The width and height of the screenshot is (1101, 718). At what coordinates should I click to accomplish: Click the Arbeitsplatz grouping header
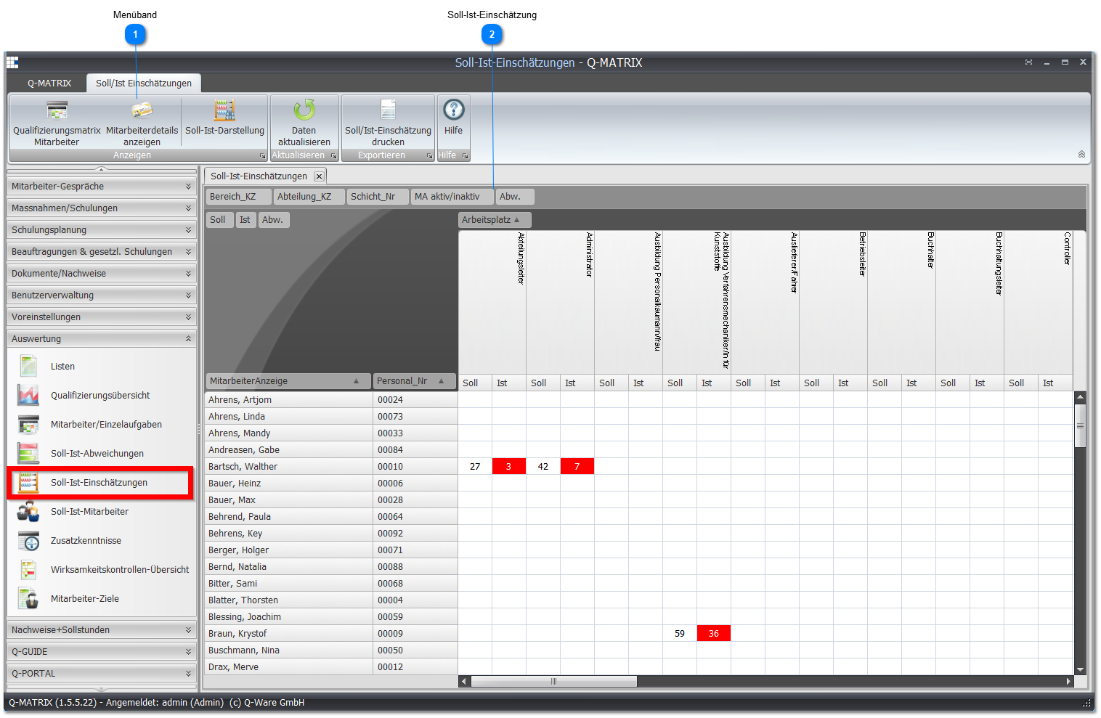[495, 220]
